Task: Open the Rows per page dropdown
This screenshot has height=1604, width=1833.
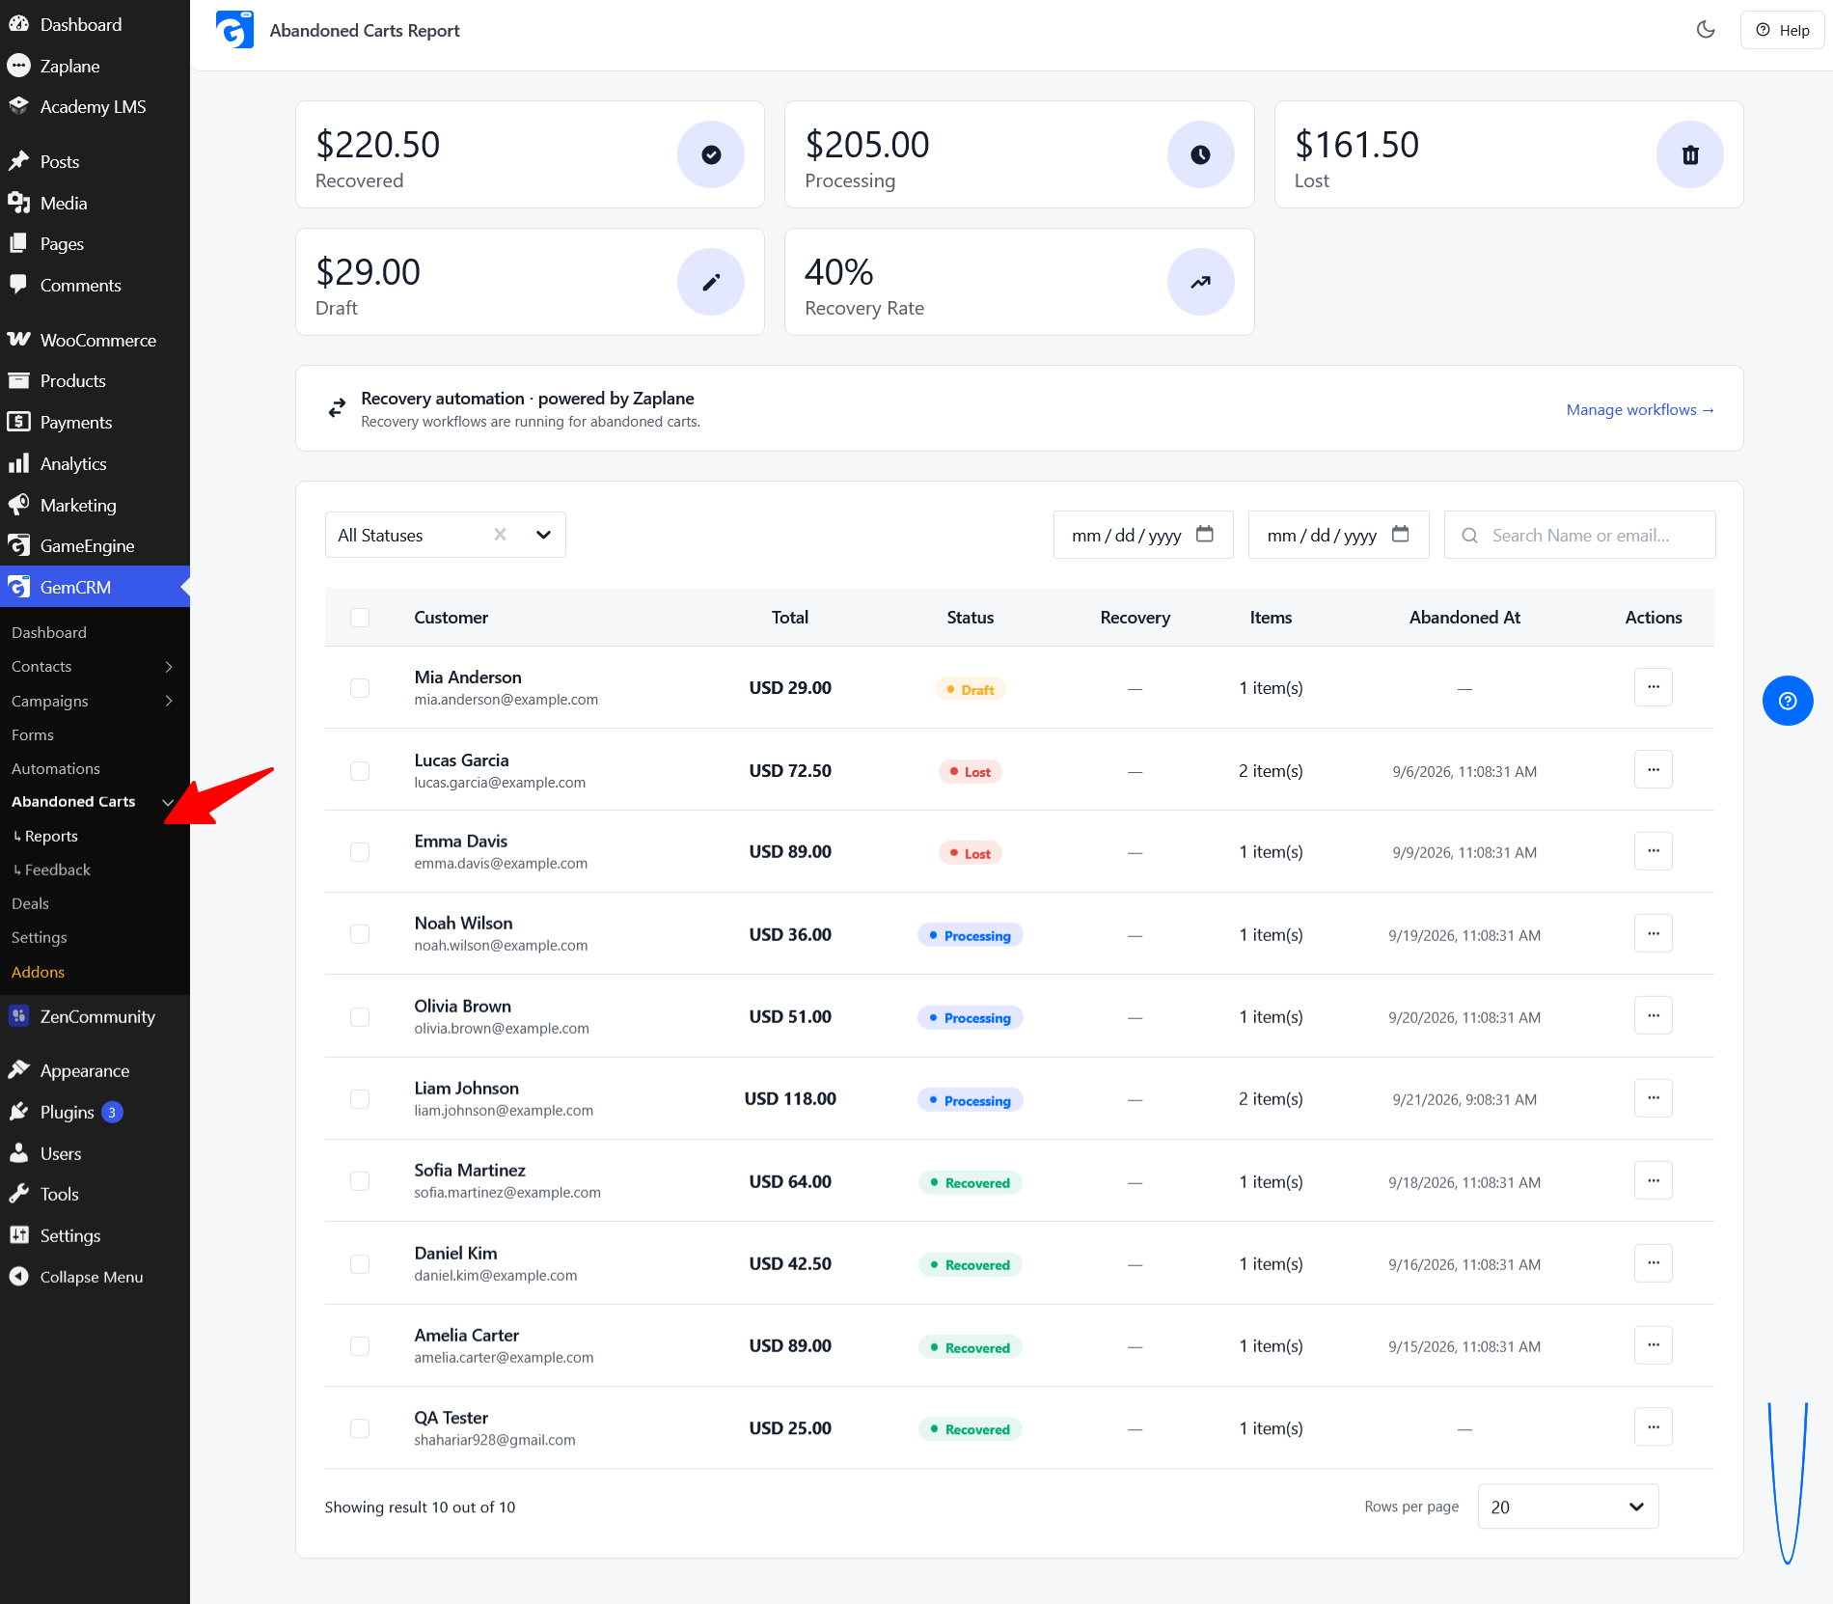Action: pyautogui.click(x=1568, y=1507)
